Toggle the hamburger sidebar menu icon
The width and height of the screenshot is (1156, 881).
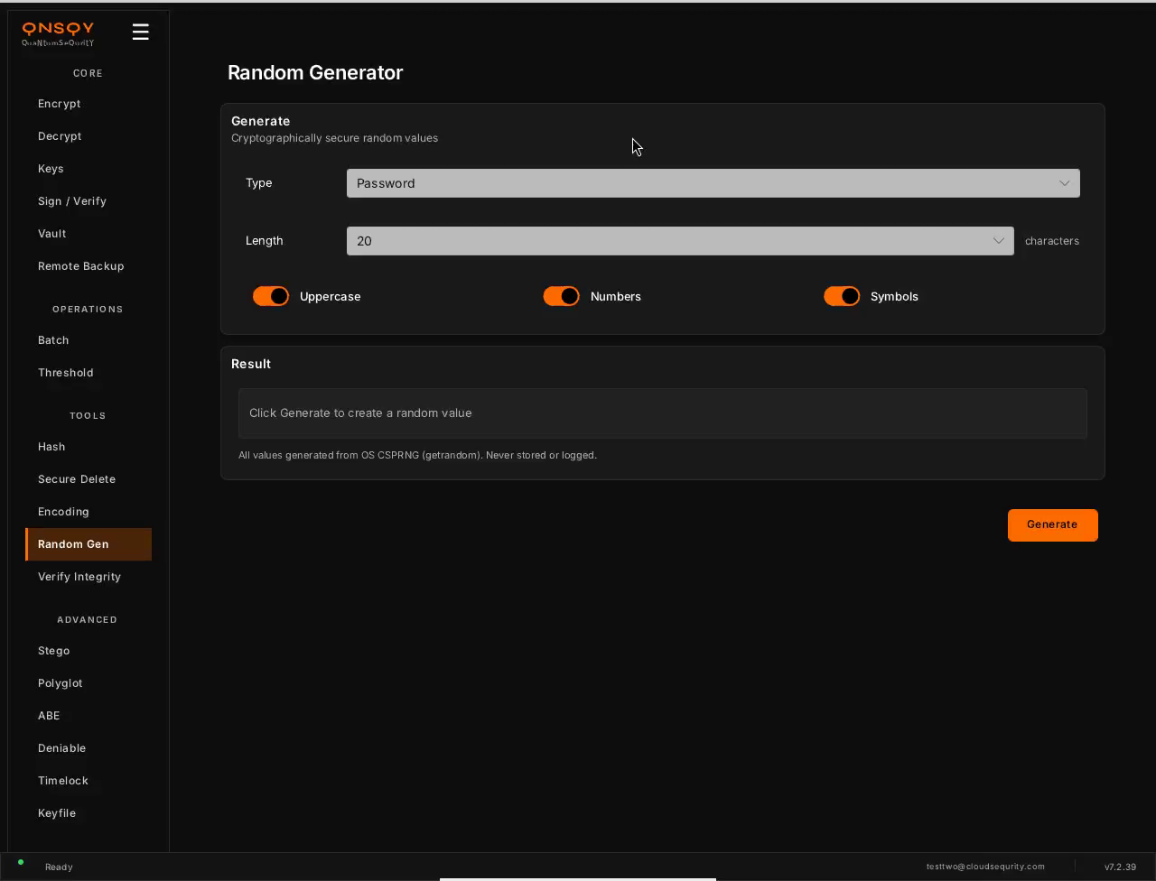140,32
